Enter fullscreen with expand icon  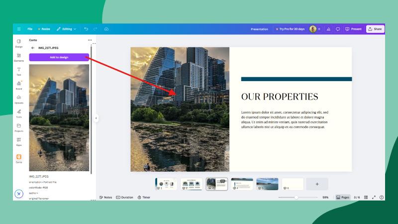coord(374,197)
